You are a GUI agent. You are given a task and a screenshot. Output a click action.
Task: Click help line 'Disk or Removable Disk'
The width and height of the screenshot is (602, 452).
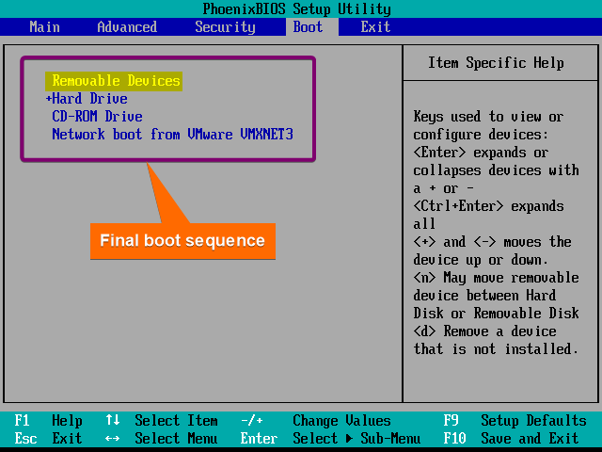click(x=496, y=314)
